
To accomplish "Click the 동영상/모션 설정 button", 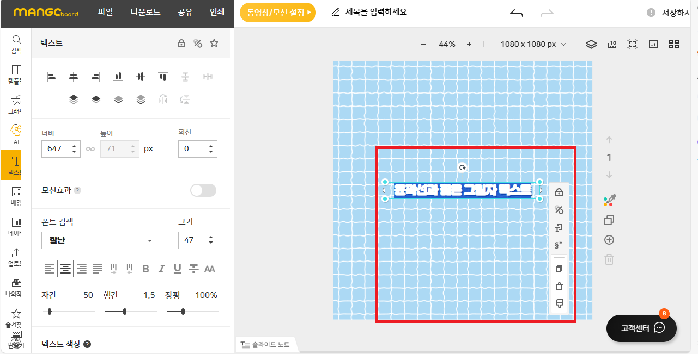I will coord(278,12).
